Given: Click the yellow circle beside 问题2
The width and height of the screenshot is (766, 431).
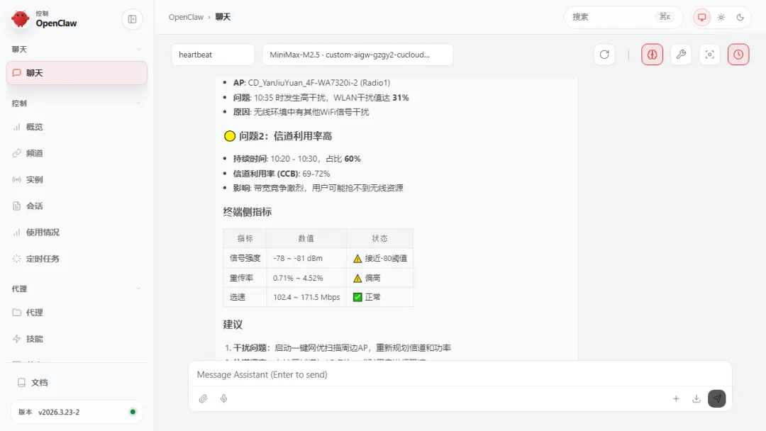Looking at the screenshot, I should click(x=230, y=136).
